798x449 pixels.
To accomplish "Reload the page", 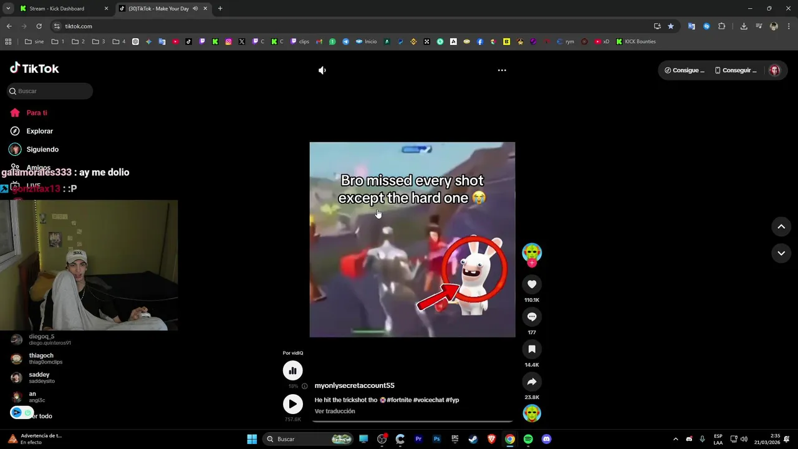I will [x=39, y=26].
